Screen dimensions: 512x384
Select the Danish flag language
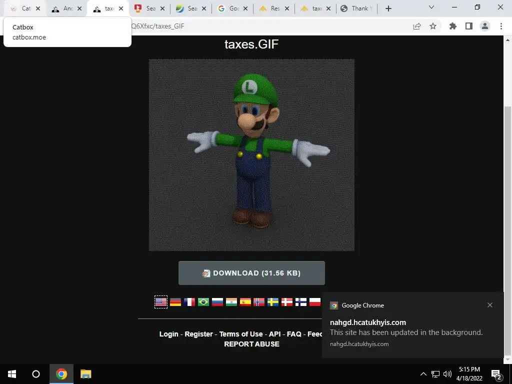tap(287, 302)
